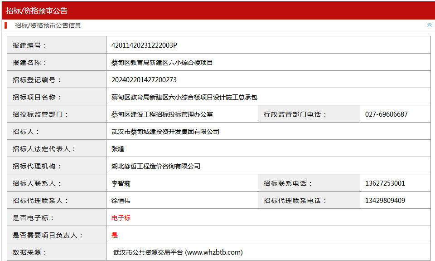435x261 pixels.
Task: Click the 招标人法定代表人 label
Action: coord(44,149)
